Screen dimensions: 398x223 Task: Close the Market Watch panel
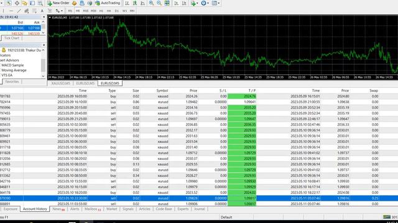click(44, 17)
